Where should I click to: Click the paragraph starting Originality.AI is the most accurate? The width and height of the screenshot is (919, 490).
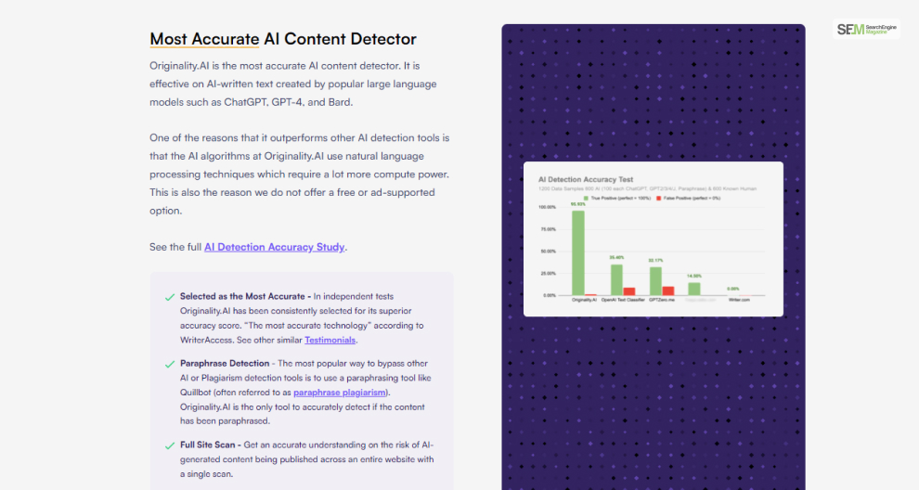click(293, 84)
